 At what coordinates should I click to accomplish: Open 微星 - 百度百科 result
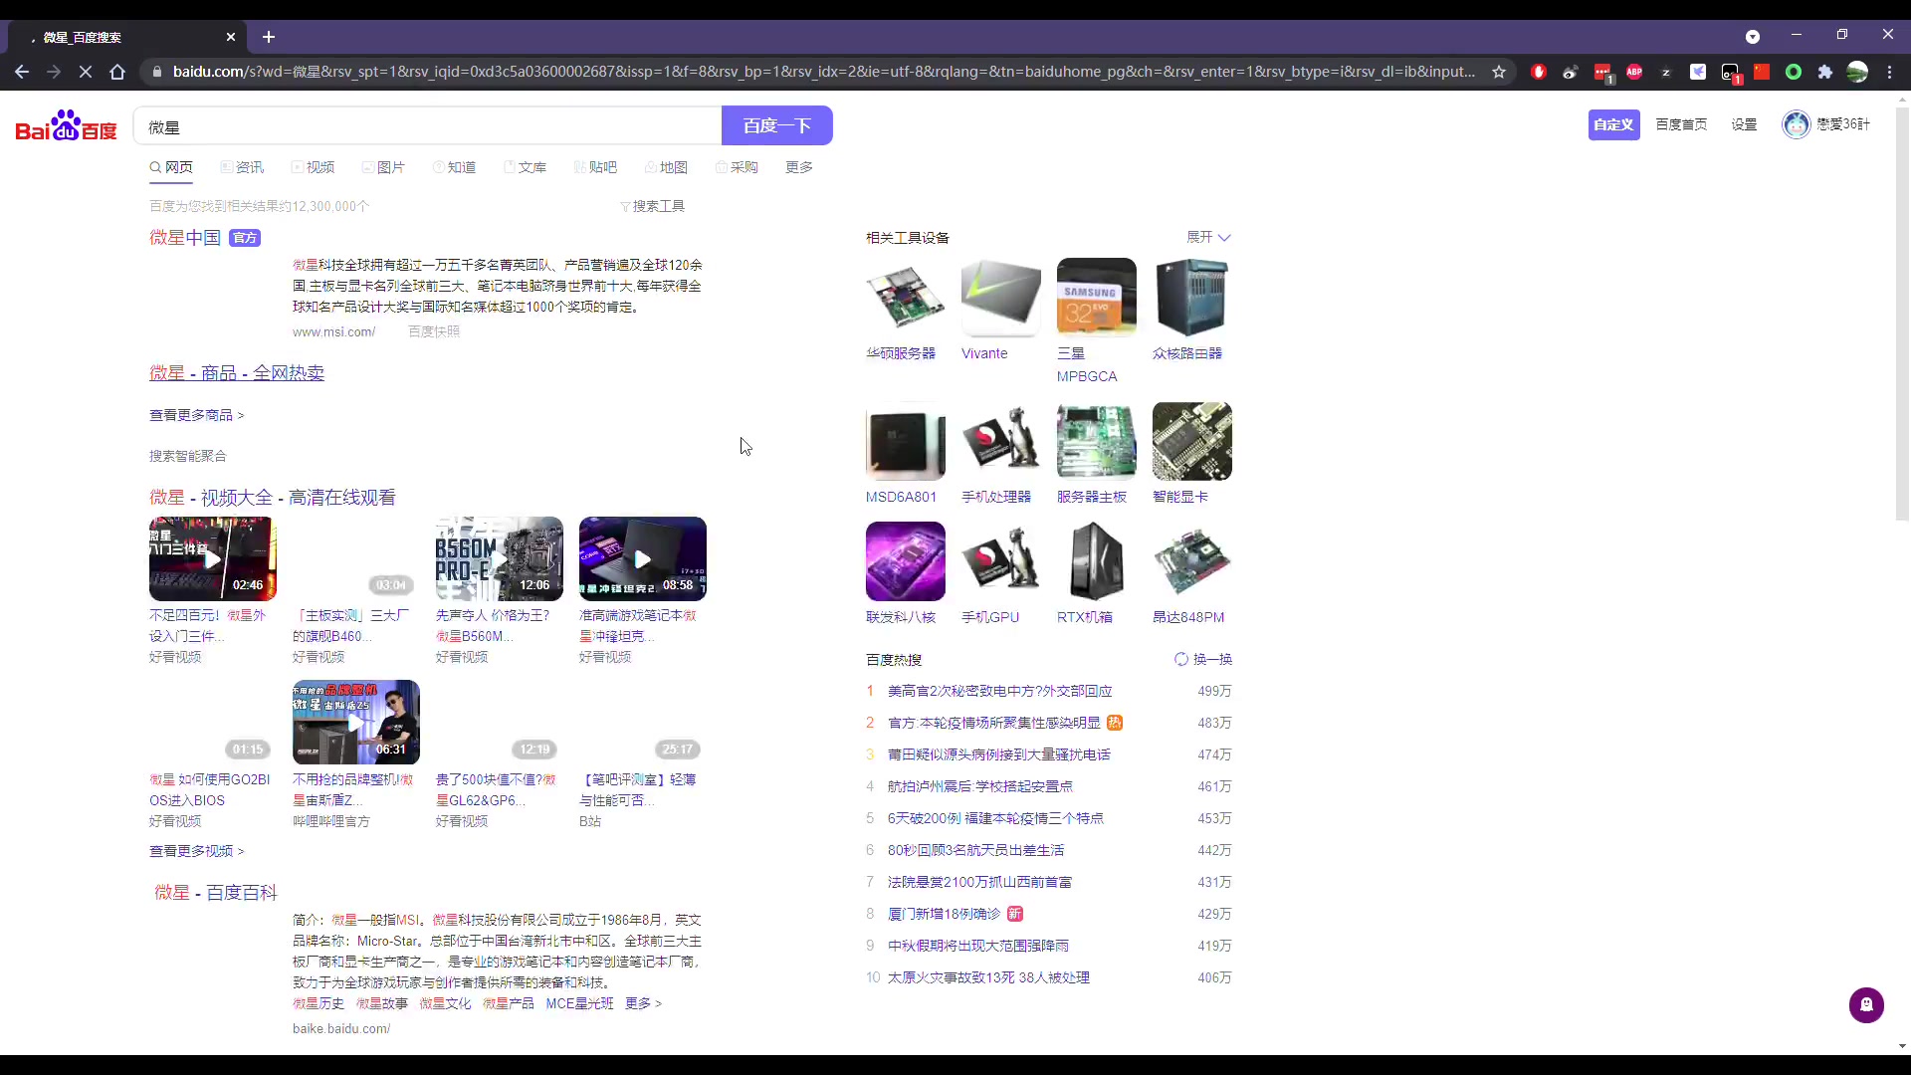(x=216, y=893)
